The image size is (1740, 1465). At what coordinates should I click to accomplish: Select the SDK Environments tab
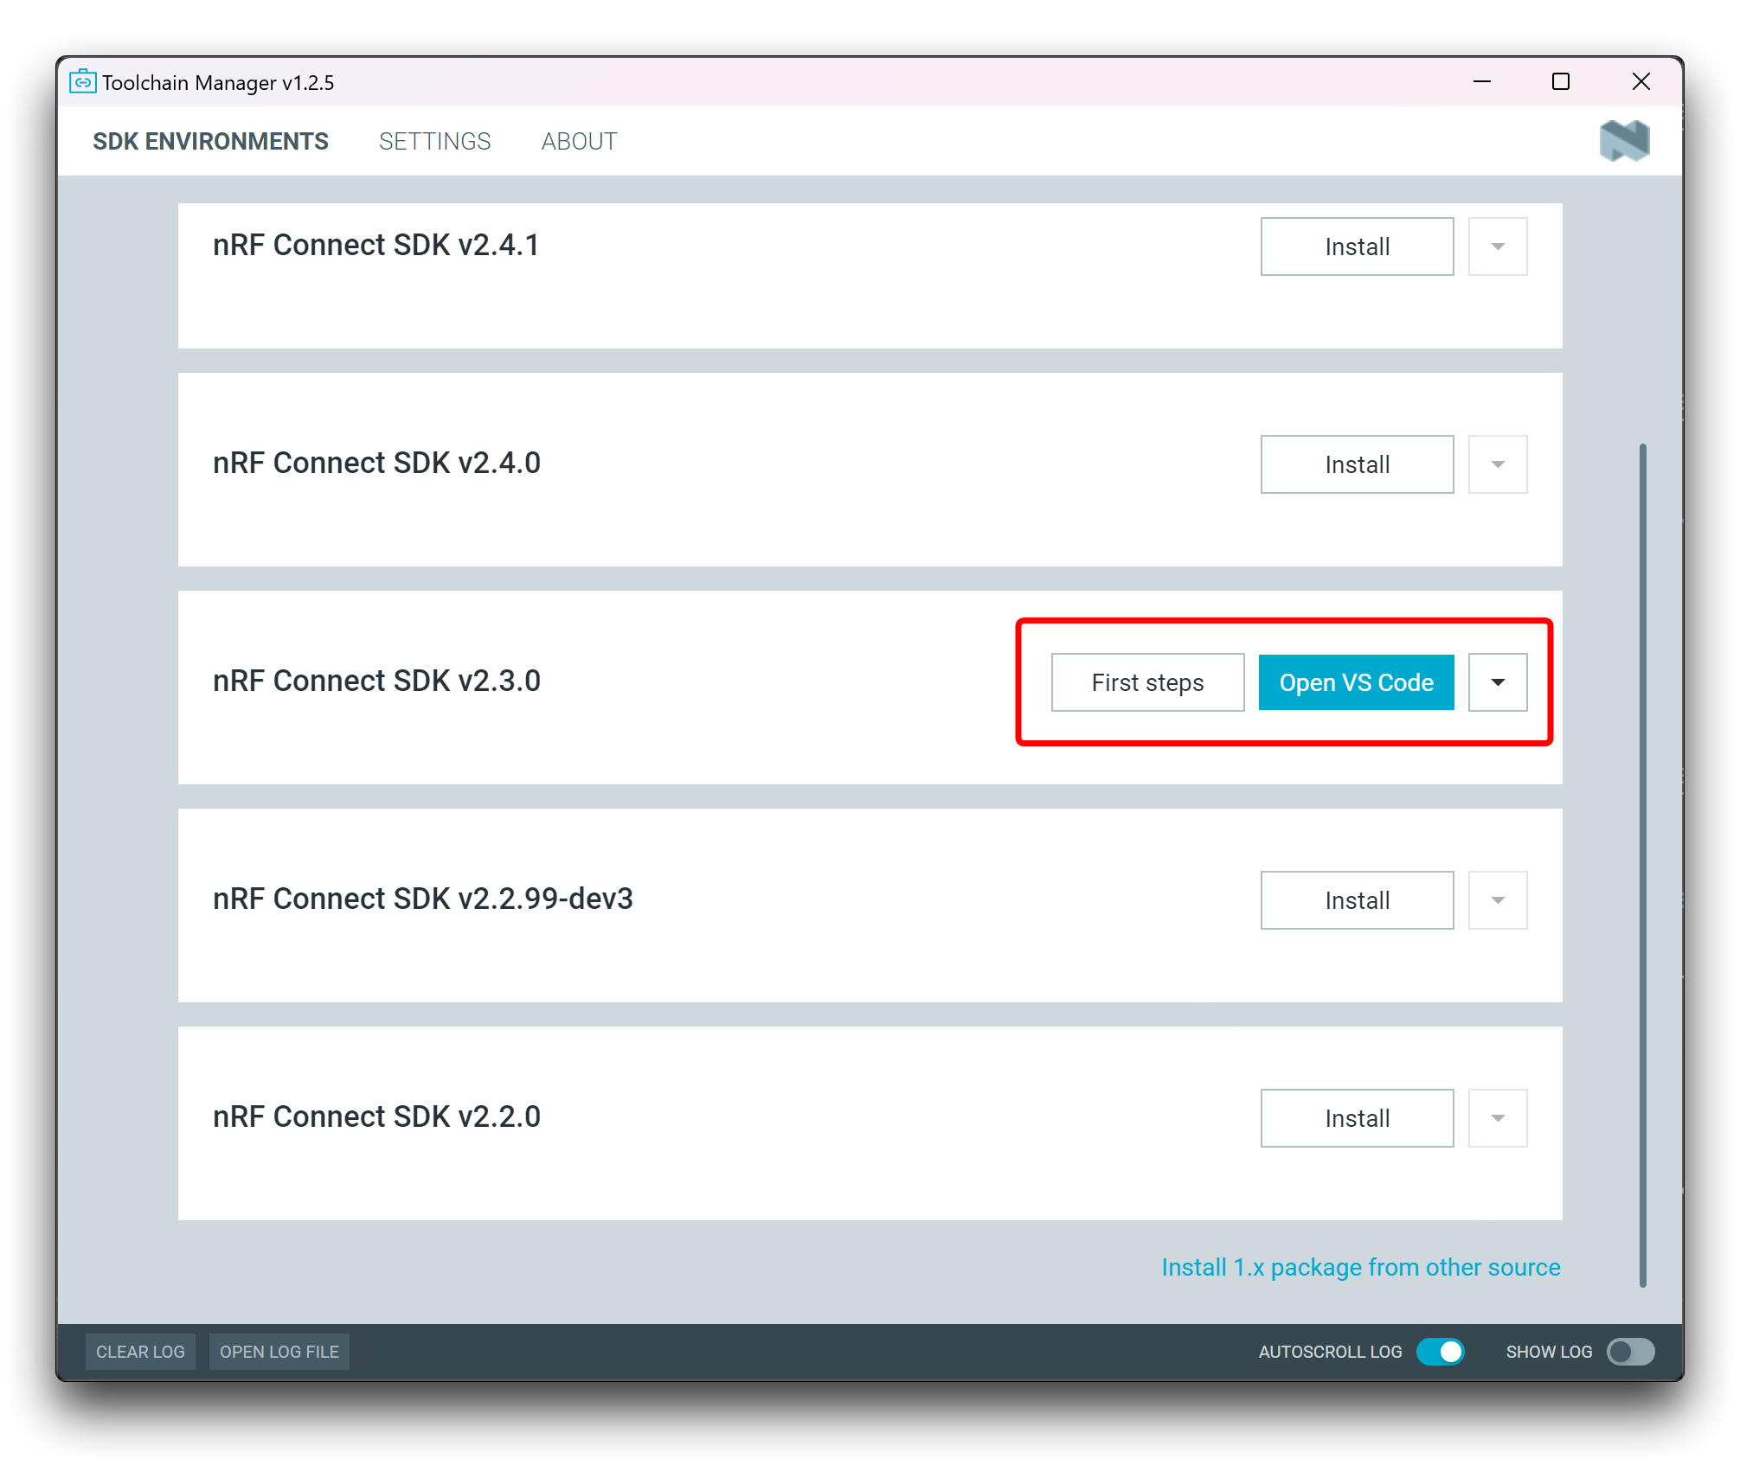click(210, 141)
